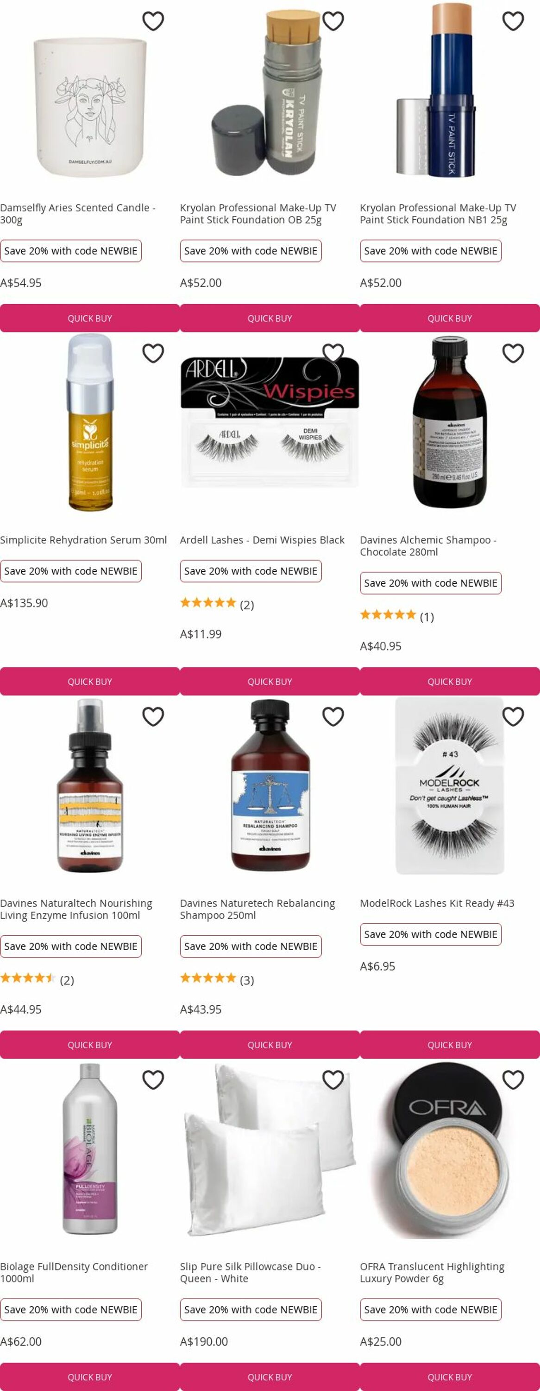Heart the OFRA Translucent Powder

pyautogui.click(x=513, y=1080)
